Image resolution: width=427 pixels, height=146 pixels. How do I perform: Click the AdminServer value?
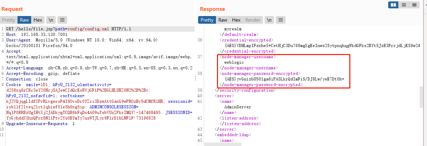[x=238, y=107]
